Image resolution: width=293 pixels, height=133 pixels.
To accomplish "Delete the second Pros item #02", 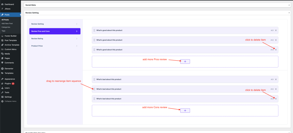I will [x=276, y=40].
